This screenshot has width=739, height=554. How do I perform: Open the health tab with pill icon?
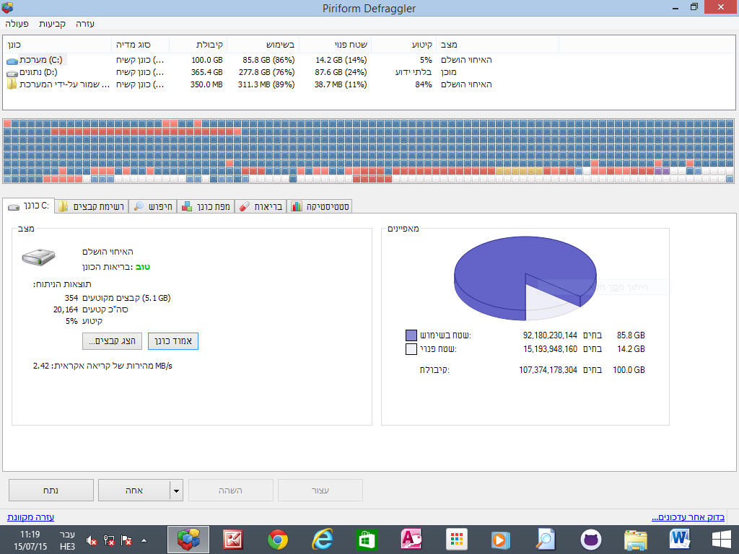260,206
